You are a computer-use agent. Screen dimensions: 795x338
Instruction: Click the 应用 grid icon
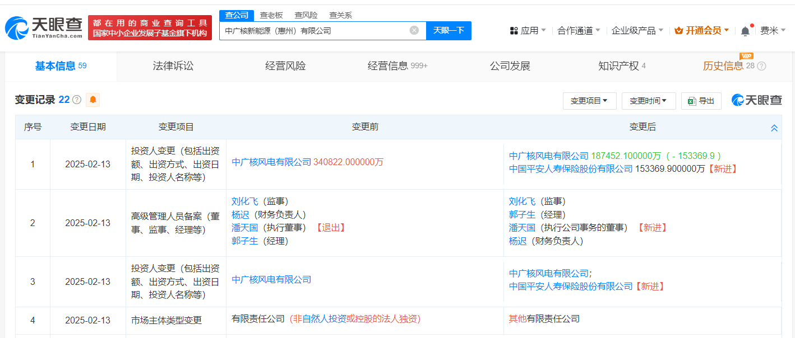[514, 31]
